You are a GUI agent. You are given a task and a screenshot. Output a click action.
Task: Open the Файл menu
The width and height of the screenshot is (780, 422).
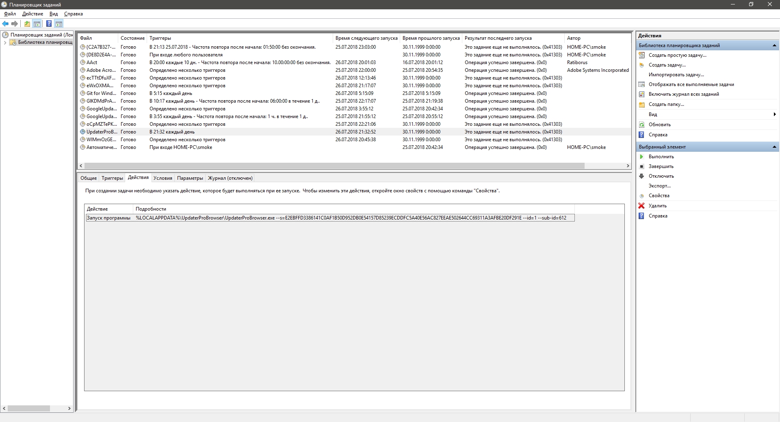(10, 14)
